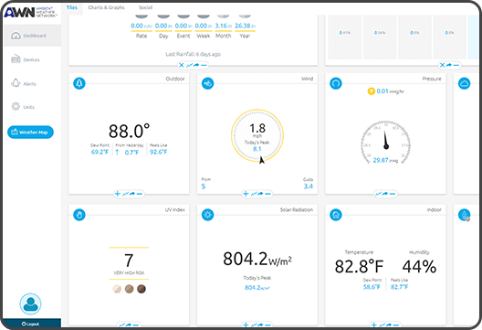
Task: Click the Feels Like 92.6°F value
Action: [x=159, y=152]
